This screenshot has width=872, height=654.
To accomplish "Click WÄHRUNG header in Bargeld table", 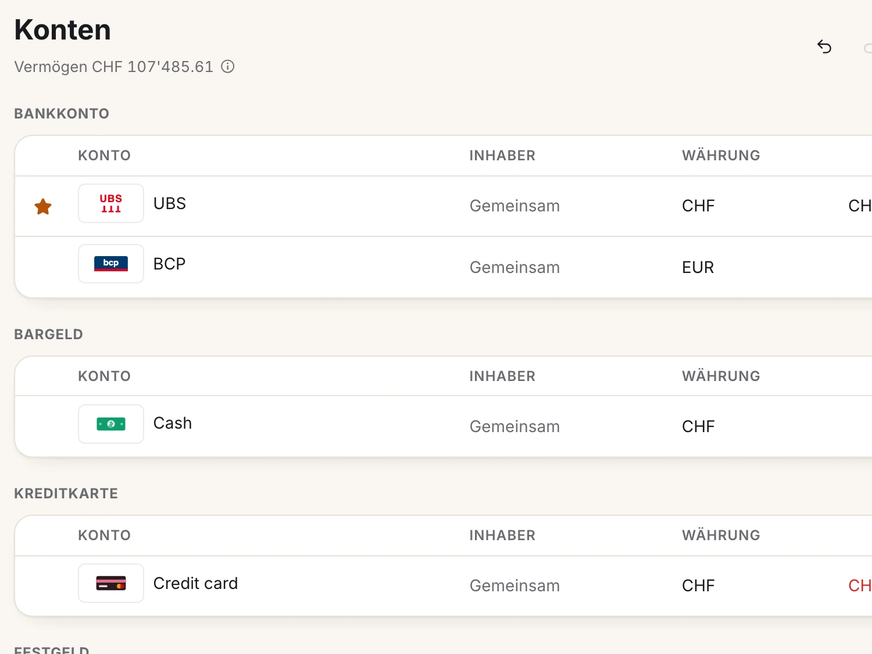I will click(721, 376).
